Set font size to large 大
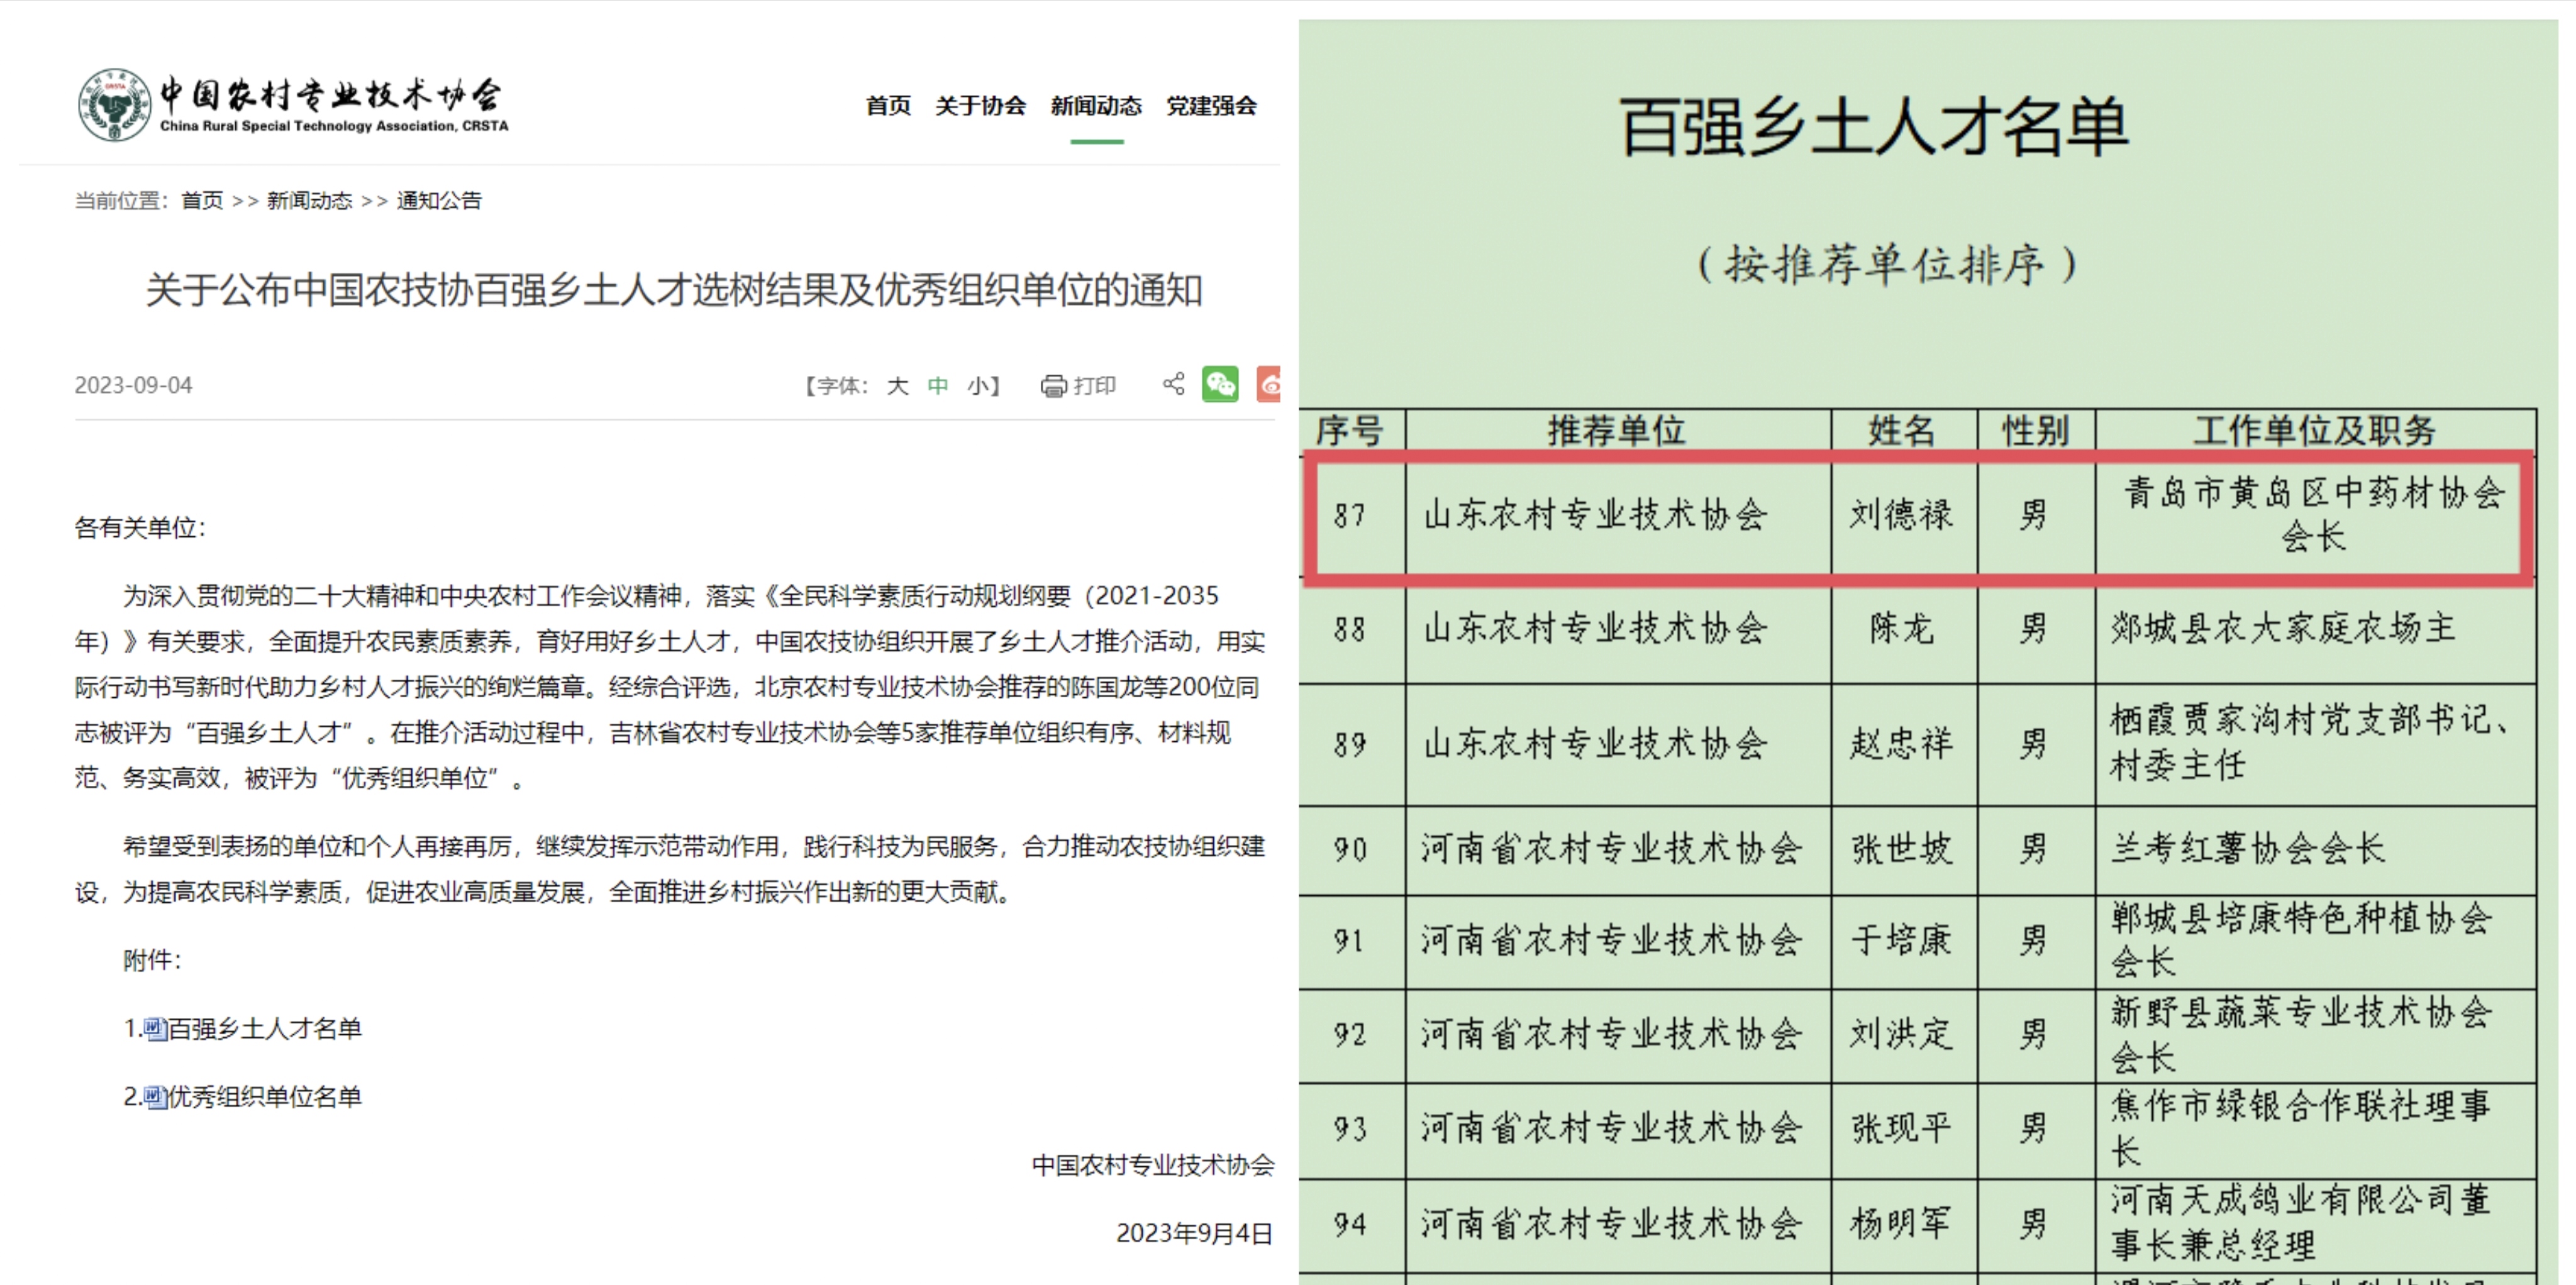 coord(897,386)
